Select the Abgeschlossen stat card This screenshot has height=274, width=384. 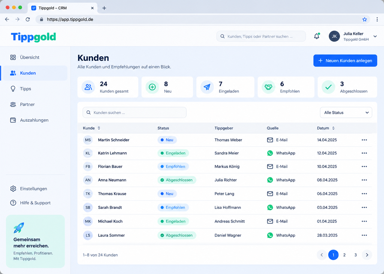(347, 87)
